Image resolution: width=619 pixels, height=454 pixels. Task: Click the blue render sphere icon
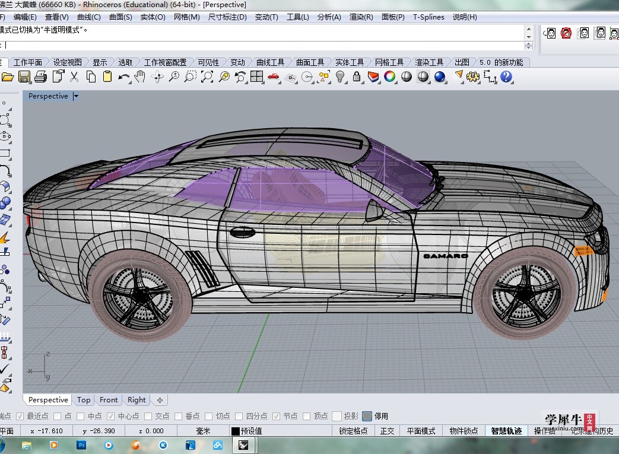[439, 77]
